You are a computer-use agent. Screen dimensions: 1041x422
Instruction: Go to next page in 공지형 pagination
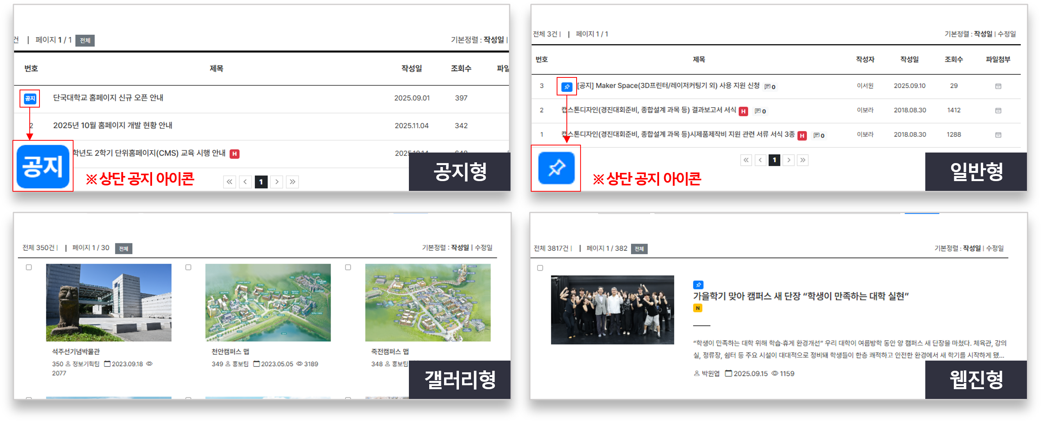pyautogui.click(x=277, y=182)
